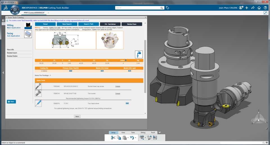This screenshot has width=270, height=145.
Task: Collapse Iscar Tools Catalog title arrow
Action: click(7, 17)
